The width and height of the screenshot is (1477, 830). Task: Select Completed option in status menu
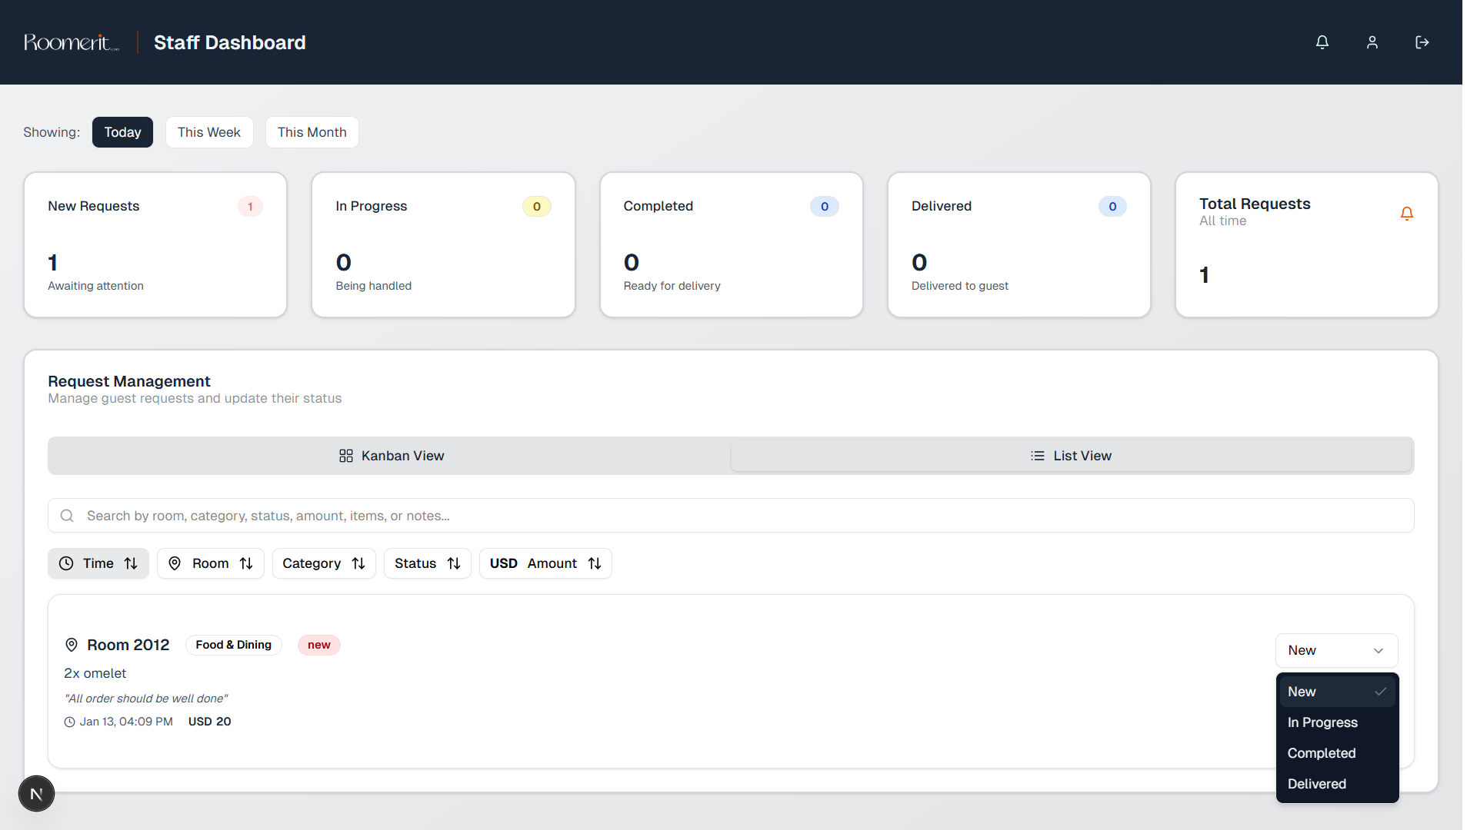[1321, 753]
